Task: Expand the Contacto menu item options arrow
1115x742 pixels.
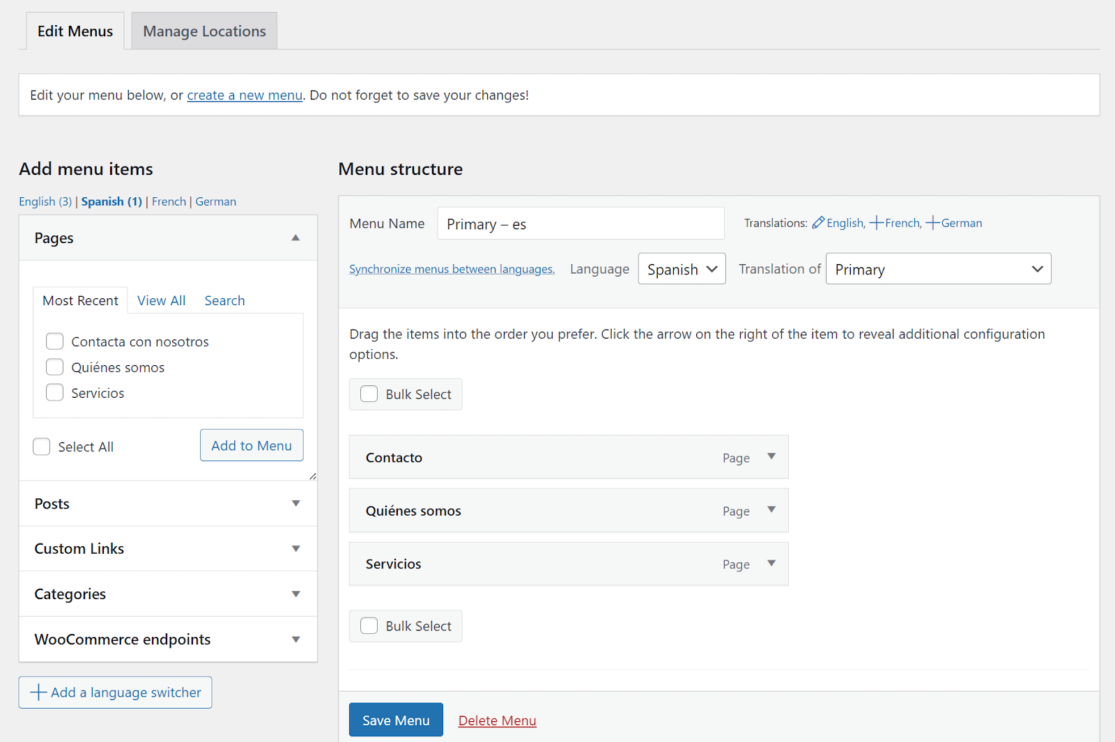Action: tap(771, 457)
